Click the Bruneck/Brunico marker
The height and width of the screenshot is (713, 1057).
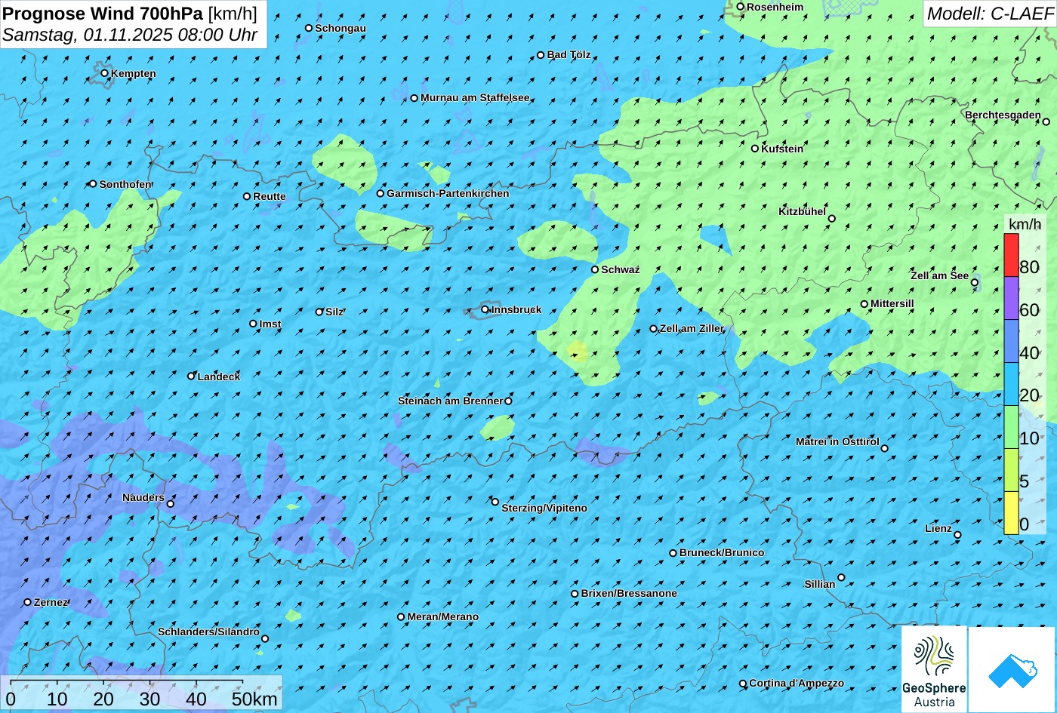click(673, 553)
